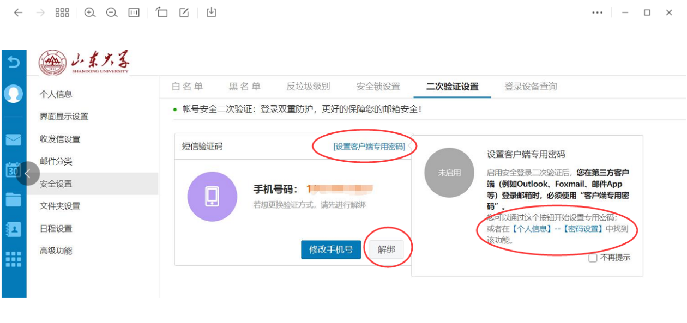
Task: Click the grey 未启用 status circle
Action: tap(449, 173)
